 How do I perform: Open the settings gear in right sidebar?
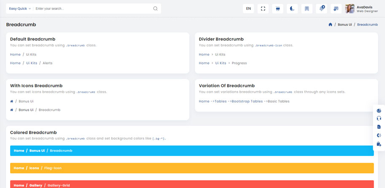coord(379,135)
